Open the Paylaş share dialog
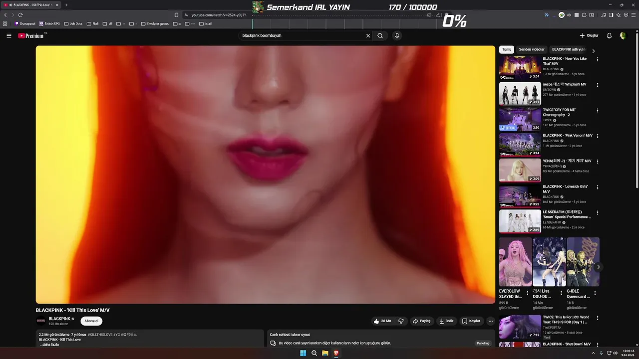Viewport: 639px width, 359px height. (421, 321)
